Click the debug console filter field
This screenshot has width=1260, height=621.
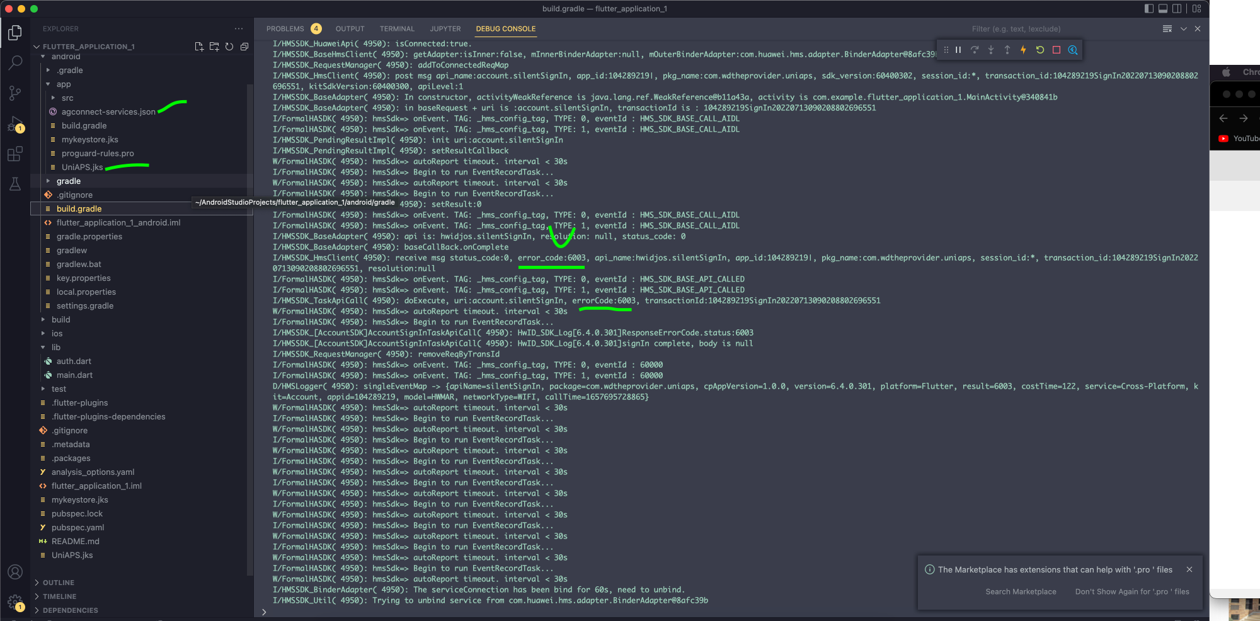tap(1062, 29)
